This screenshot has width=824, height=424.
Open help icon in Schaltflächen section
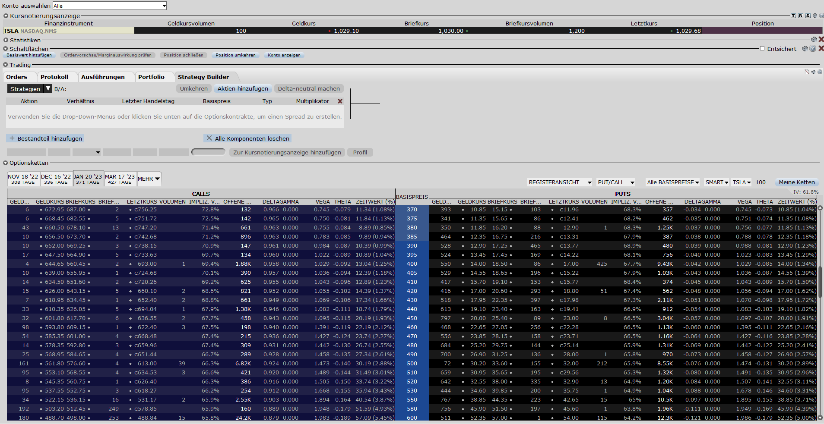813,48
